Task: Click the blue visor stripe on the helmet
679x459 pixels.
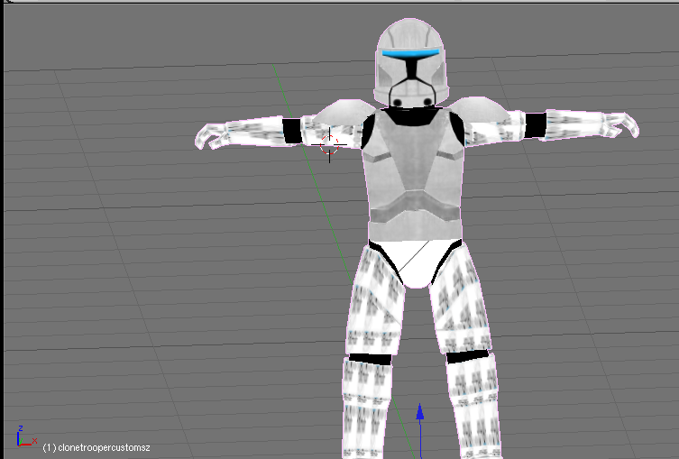Action: click(x=410, y=54)
